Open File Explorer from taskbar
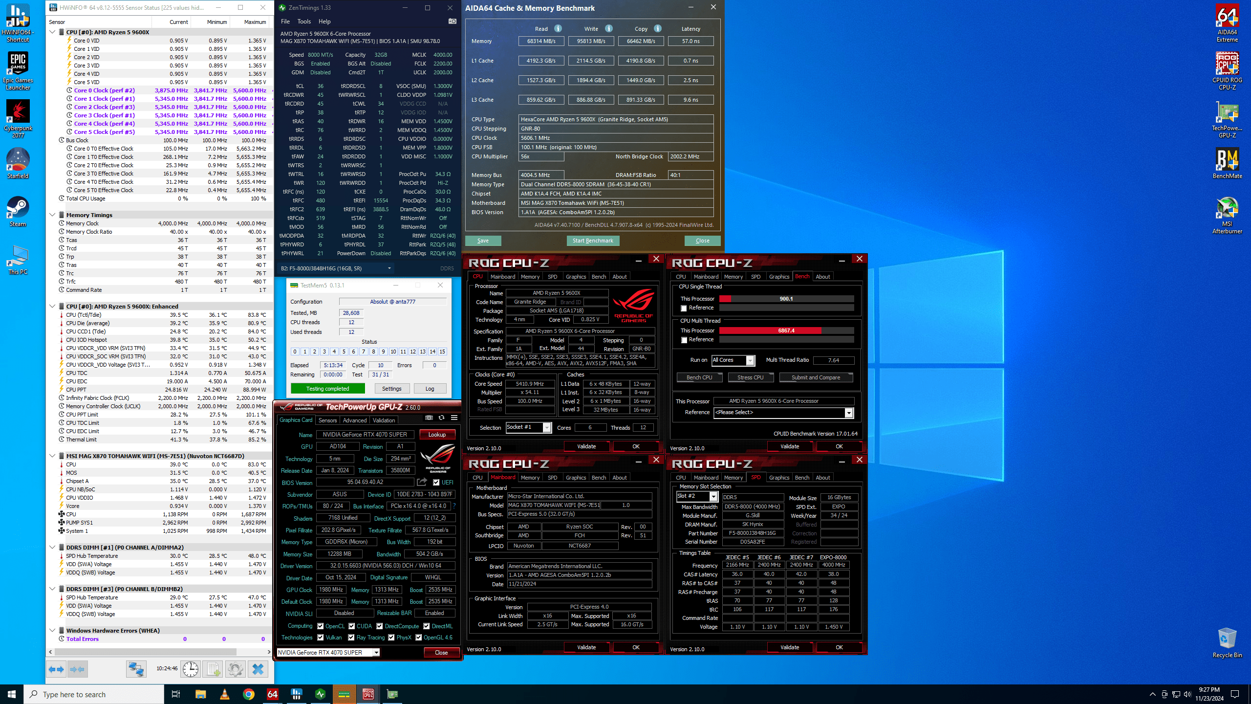 pyautogui.click(x=200, y=694)
